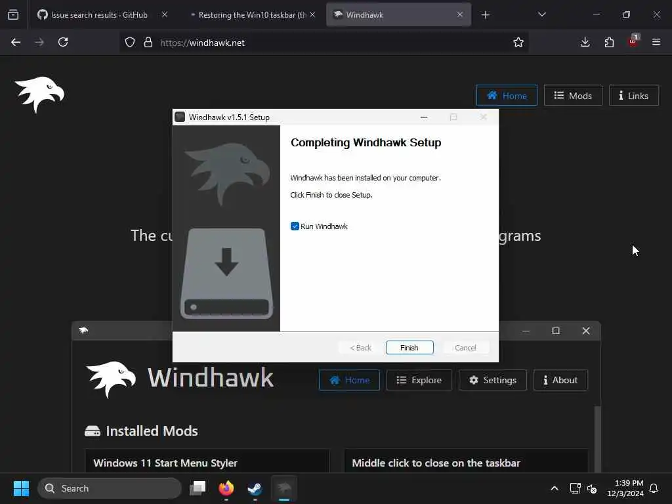
Task: Open the Mods page on windhawk.net
Action: [x=573, y=96]
